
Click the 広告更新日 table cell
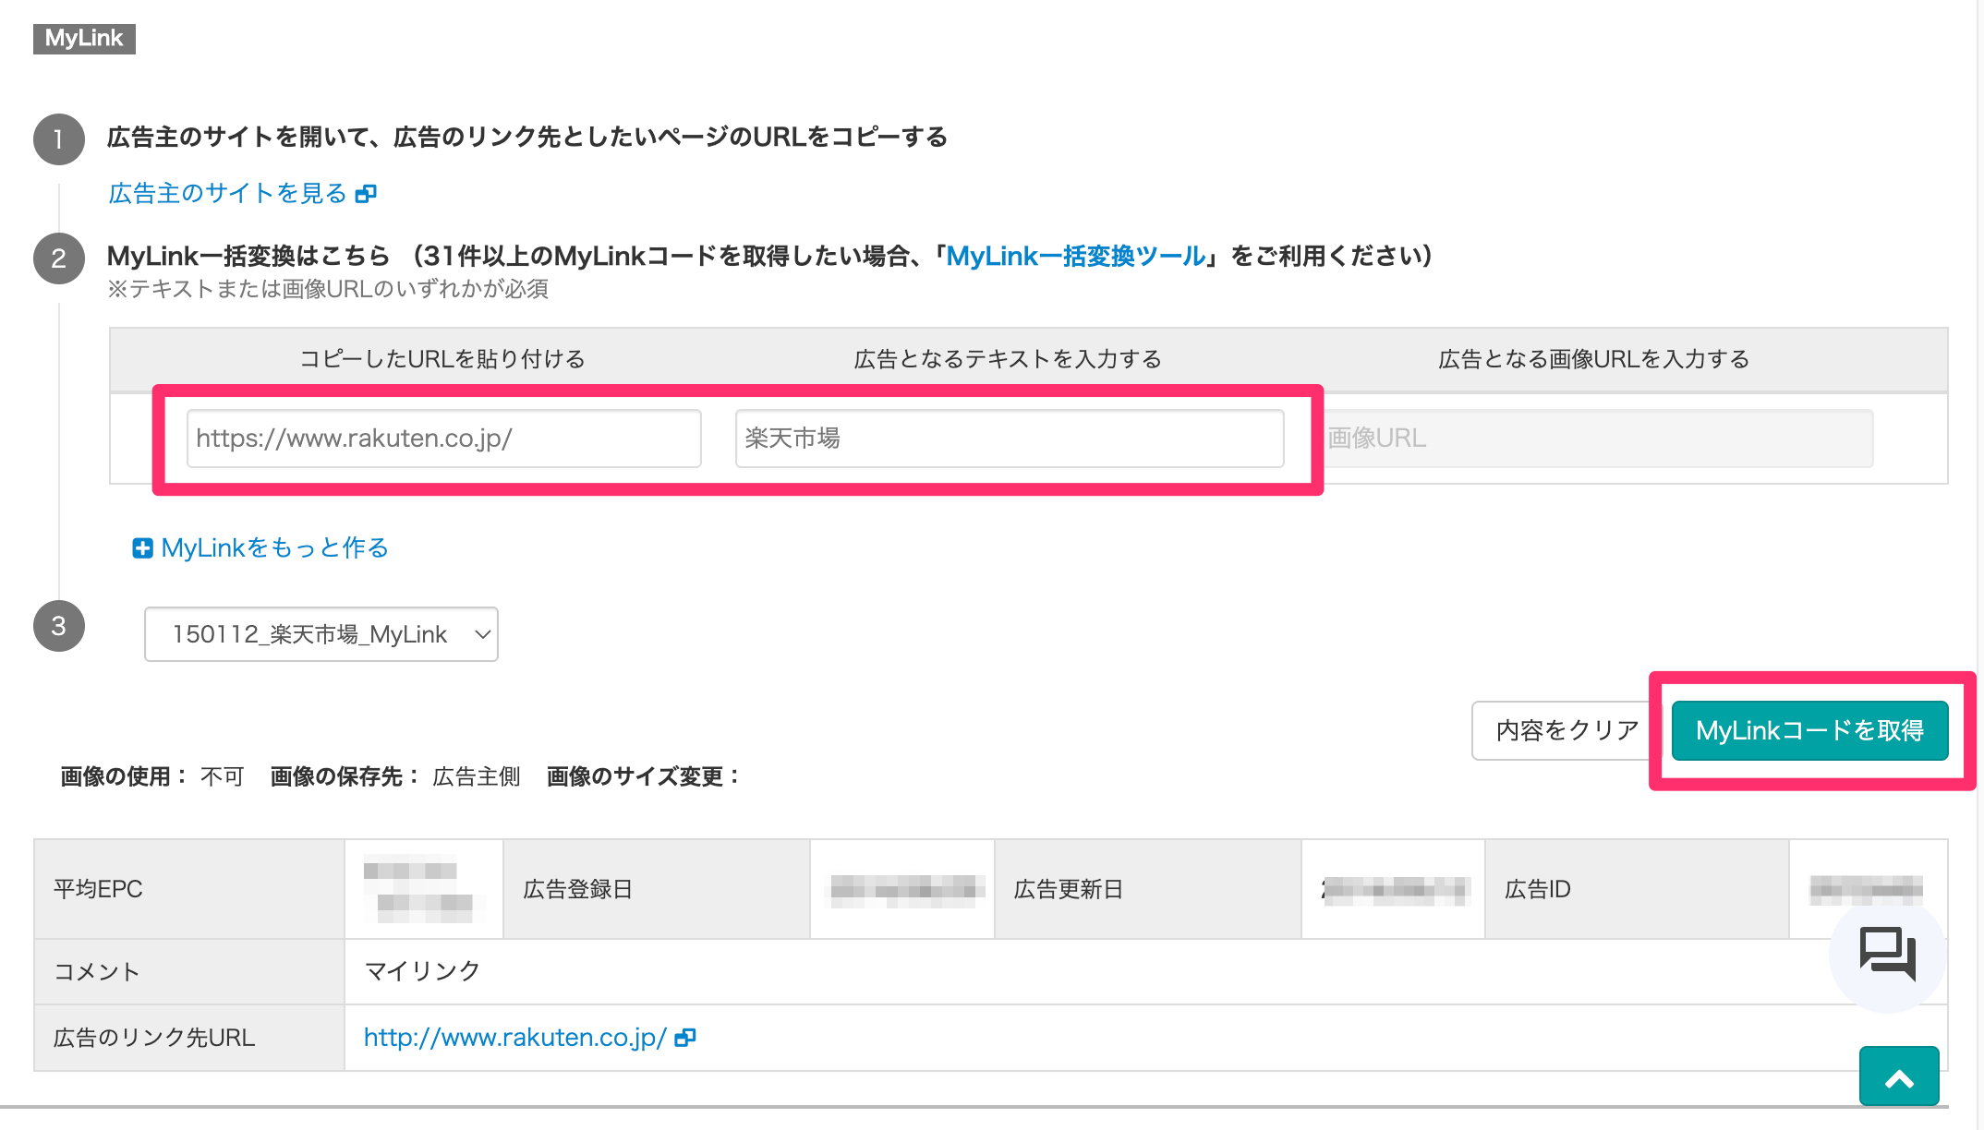point(1147,889)
